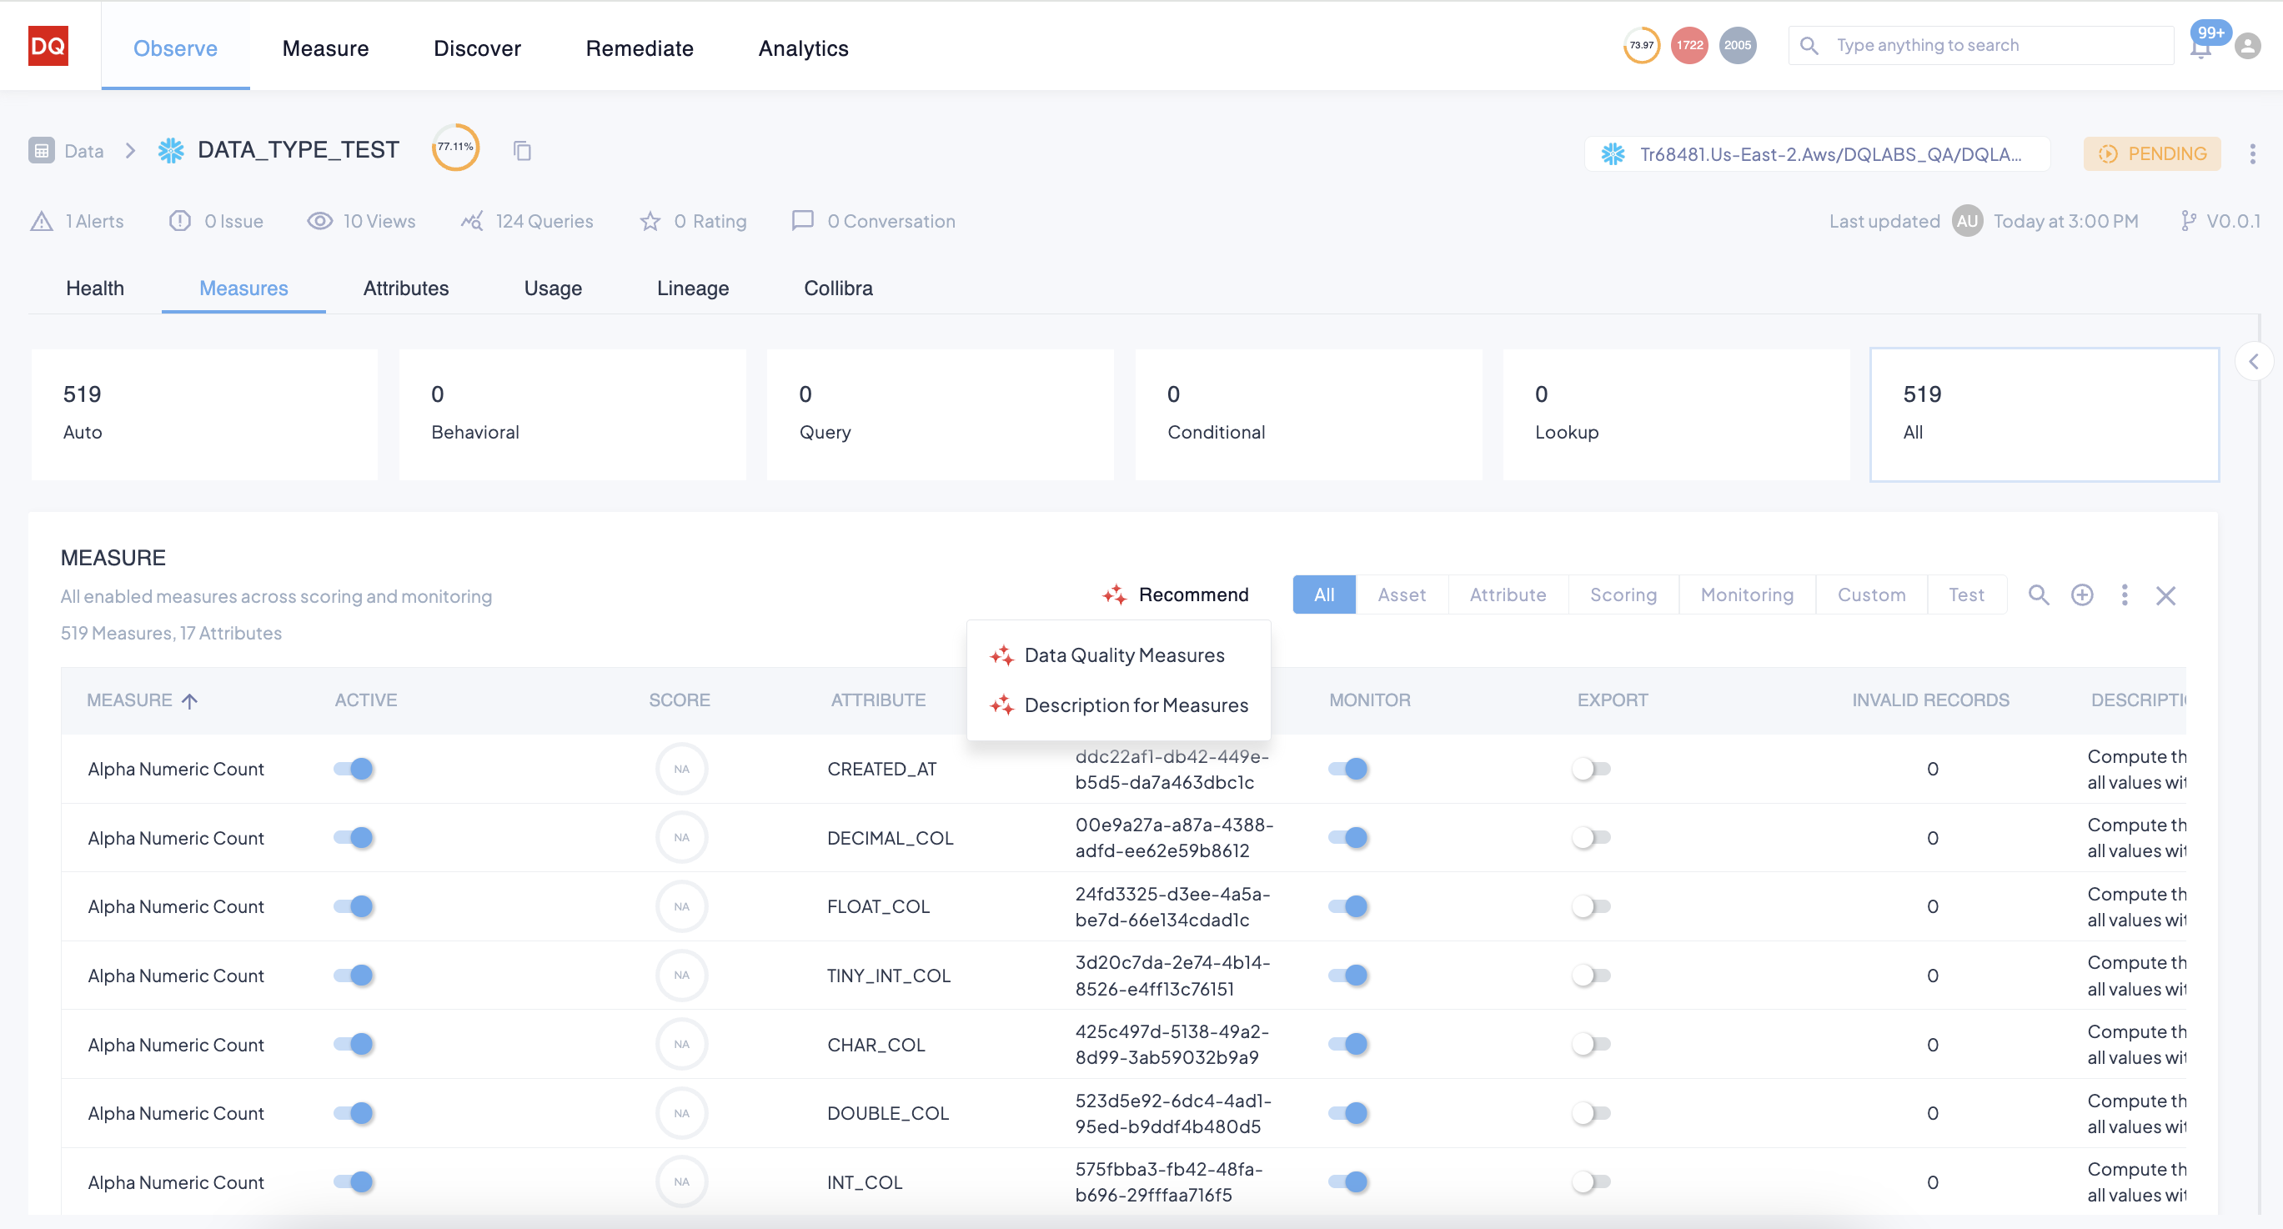The height and width of the screenshot is (1229, 2283).
Task: Enable Export toggle for FLOAT_COL row
Action: tap(1591, 906)
